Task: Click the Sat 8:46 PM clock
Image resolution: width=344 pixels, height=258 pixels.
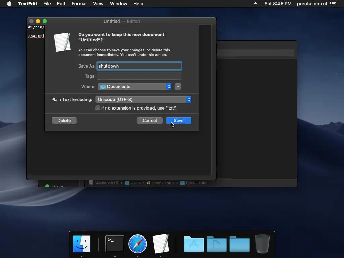Action: (278, 4)
